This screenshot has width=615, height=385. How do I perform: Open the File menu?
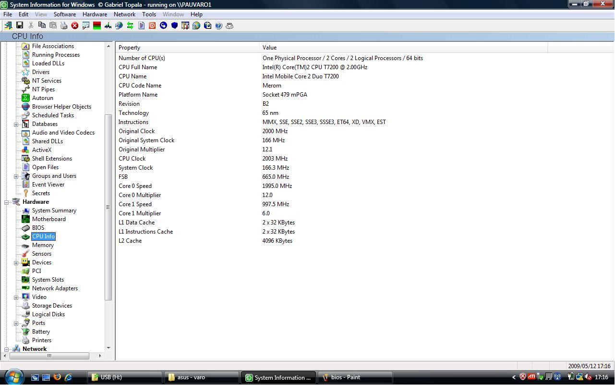8,14
